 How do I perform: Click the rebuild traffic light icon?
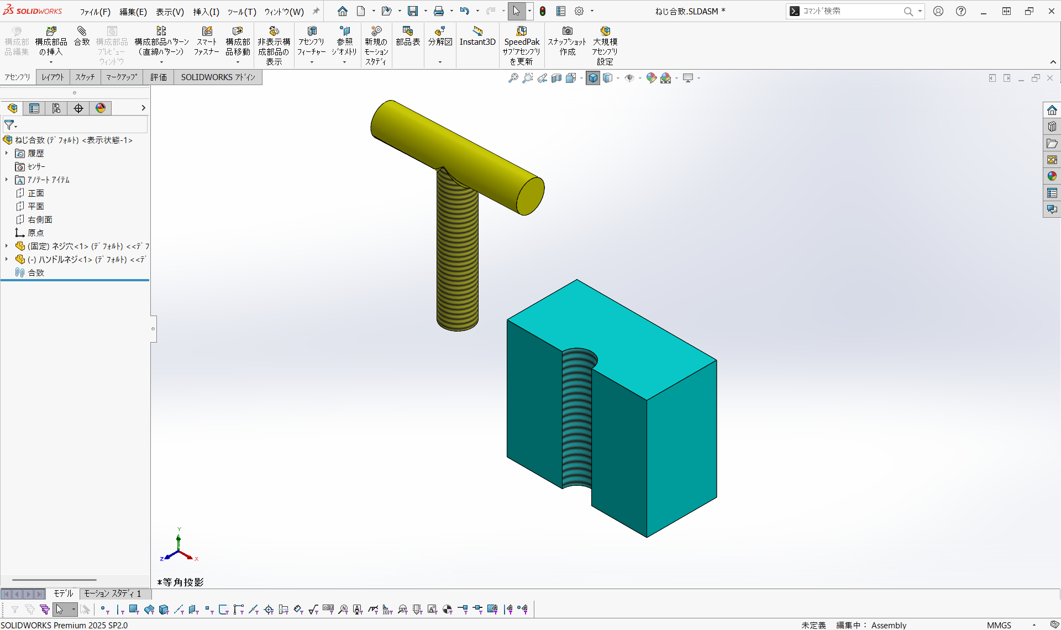543,11
